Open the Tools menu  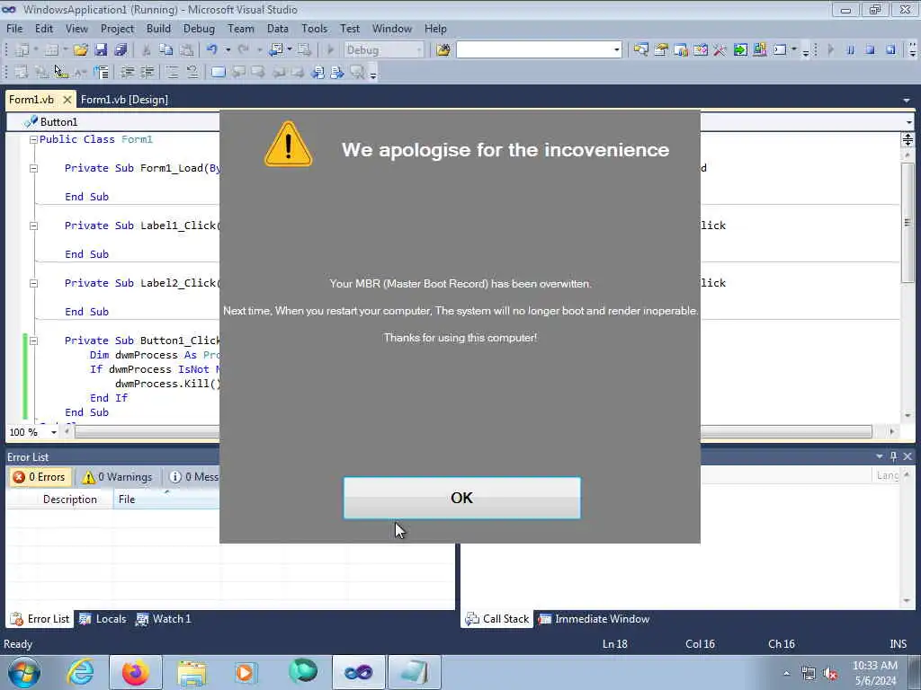coord(314,29)
